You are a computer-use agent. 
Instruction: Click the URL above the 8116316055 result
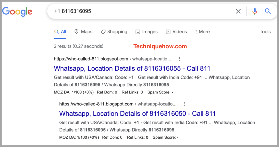tap(113, 59)
